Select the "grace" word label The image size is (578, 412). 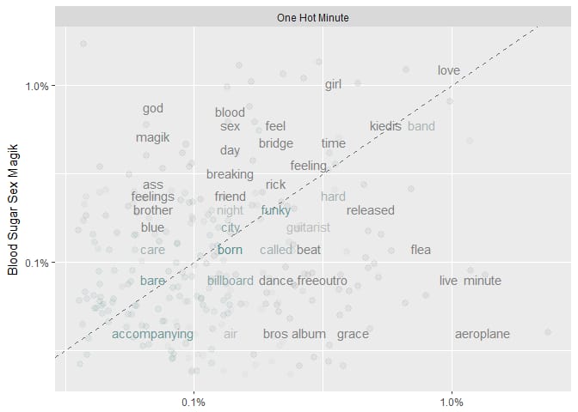353,335
